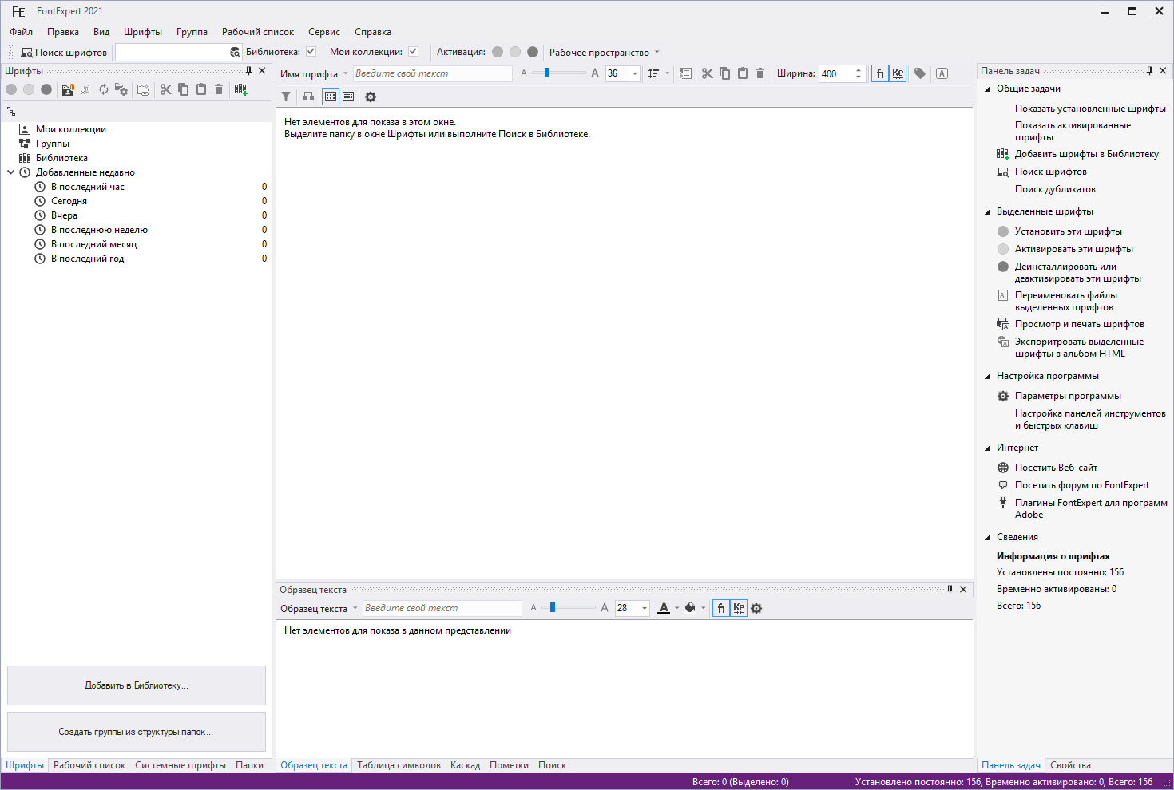Switch to the Свойства tab
Screen dimensions: 1174x790
click(1070, 765)
